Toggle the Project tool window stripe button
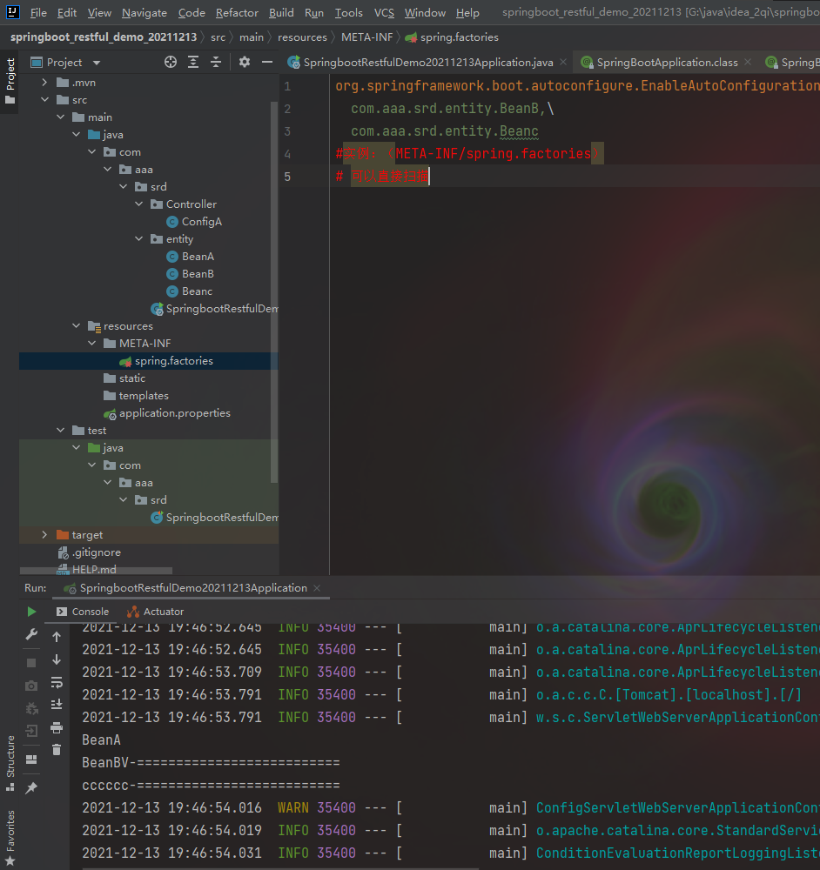 tap(10, 81)
